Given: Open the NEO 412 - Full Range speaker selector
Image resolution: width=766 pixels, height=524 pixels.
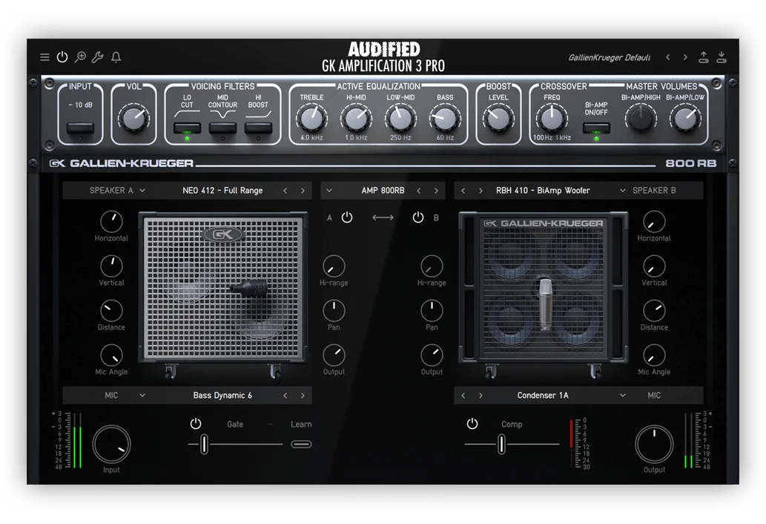Looking at the screenshot, I should click(222, 190).
